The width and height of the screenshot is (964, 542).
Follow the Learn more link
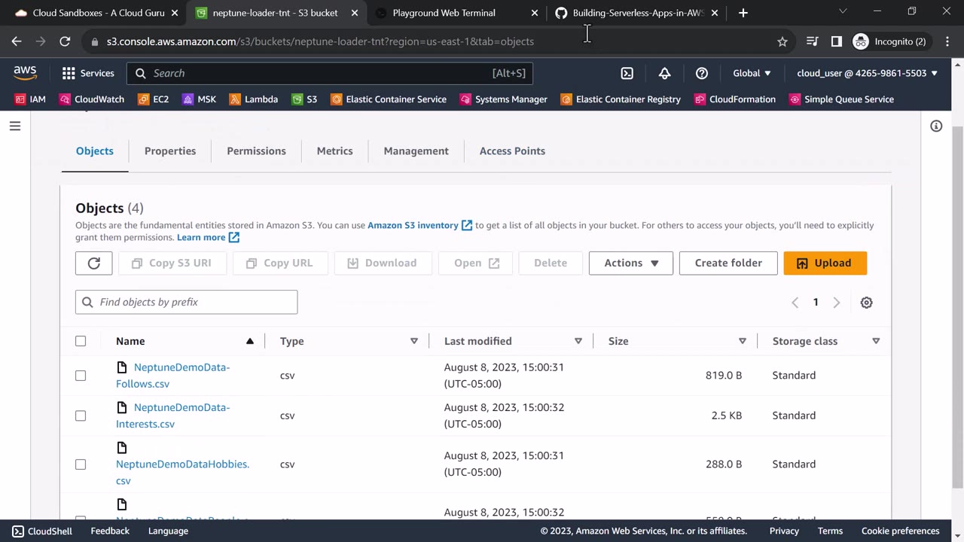208,237
